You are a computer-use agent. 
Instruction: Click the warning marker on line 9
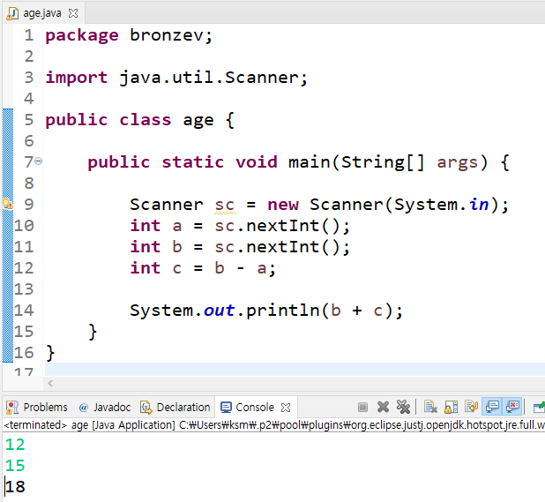tap(8, 204)
